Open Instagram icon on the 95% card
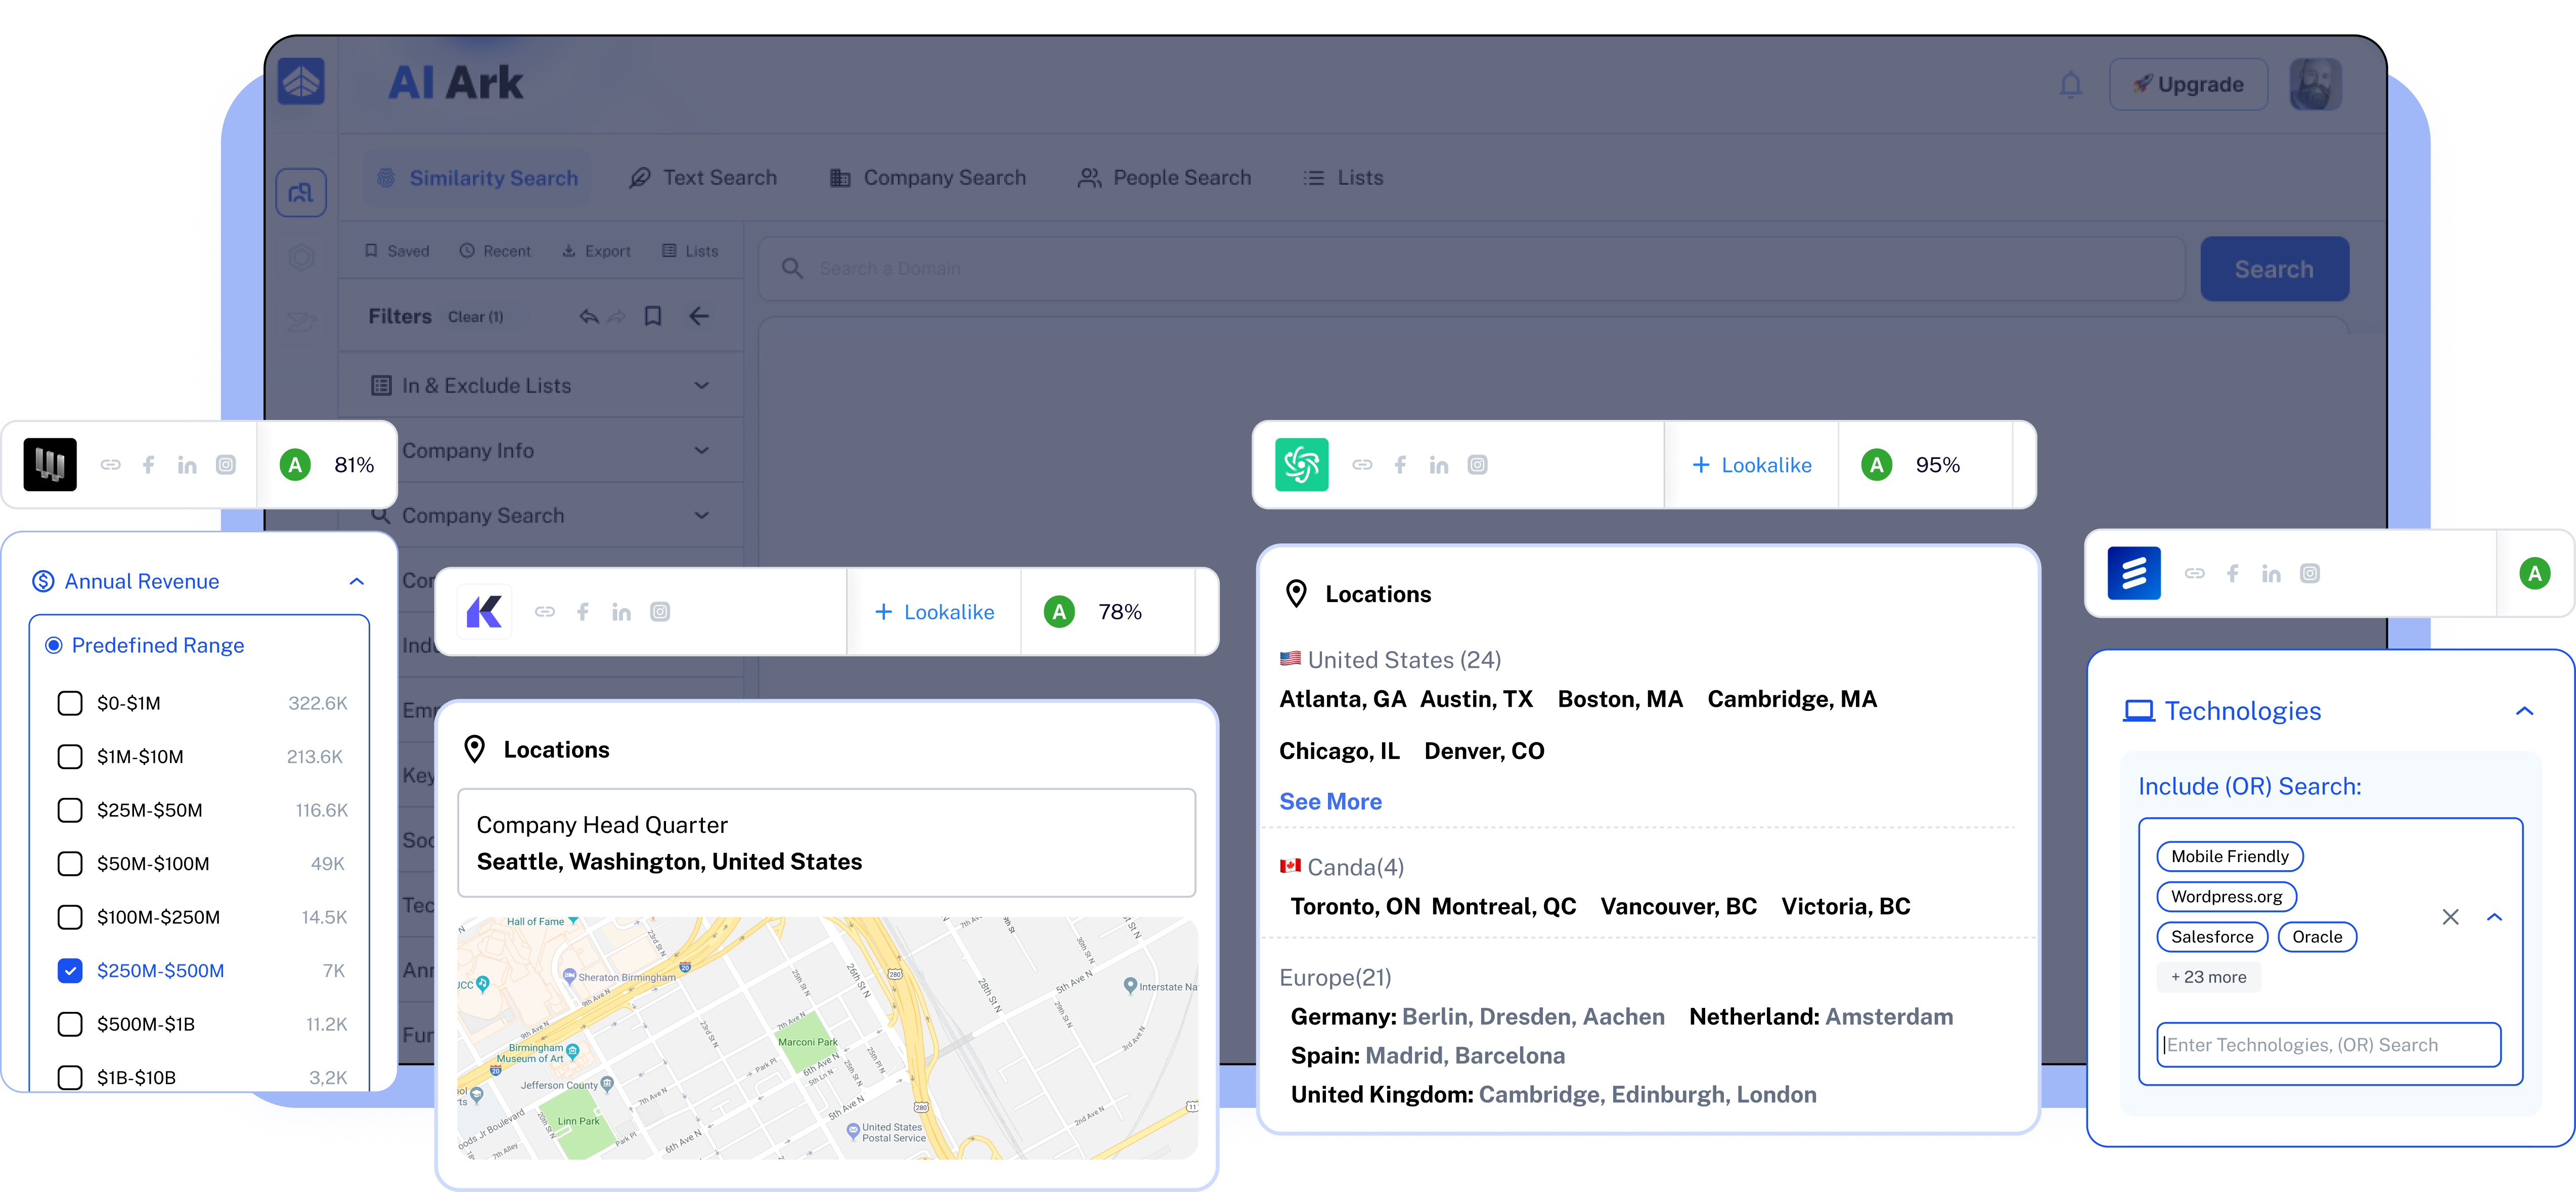 [1478, 465]
